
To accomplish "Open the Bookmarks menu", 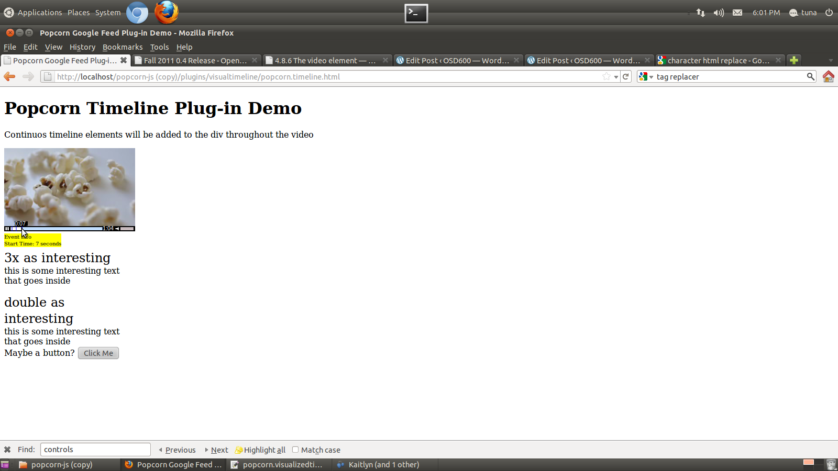I will [x=123, y=47].
